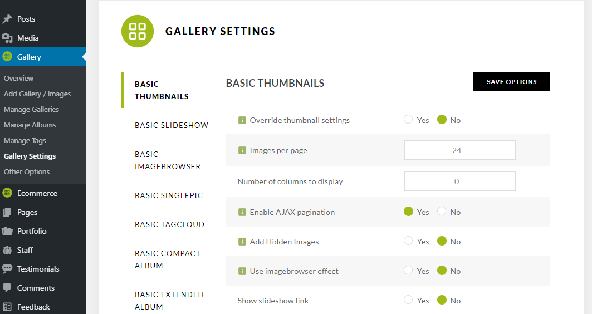The image size is (592, 314).
Task: Click the Staff people icon
Action: [7, 250]
